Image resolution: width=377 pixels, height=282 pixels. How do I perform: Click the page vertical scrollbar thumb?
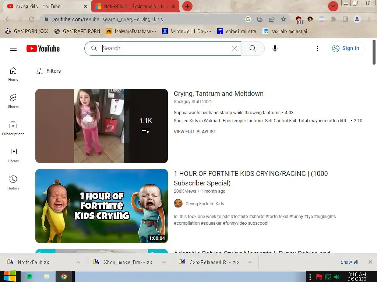coord(374,52)
